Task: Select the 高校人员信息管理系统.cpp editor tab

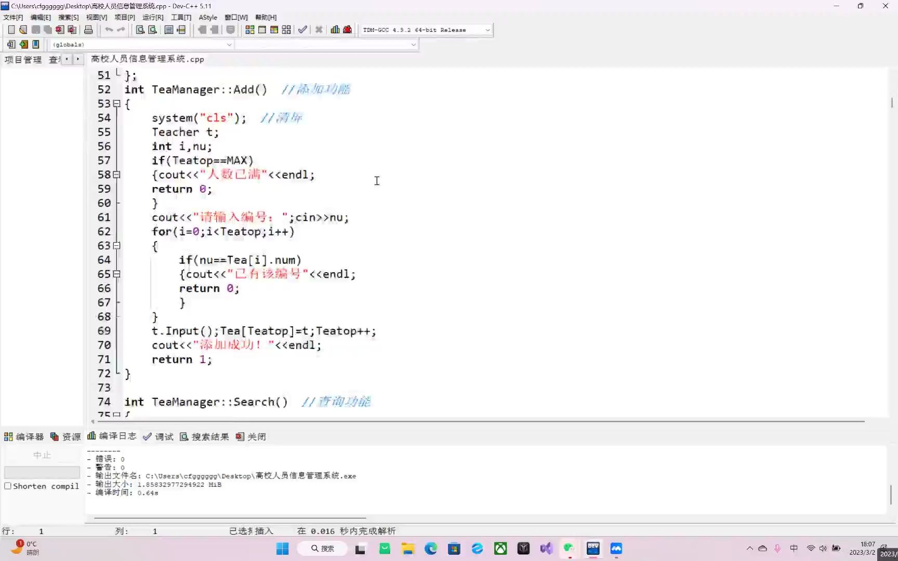Action: point(147,59)
